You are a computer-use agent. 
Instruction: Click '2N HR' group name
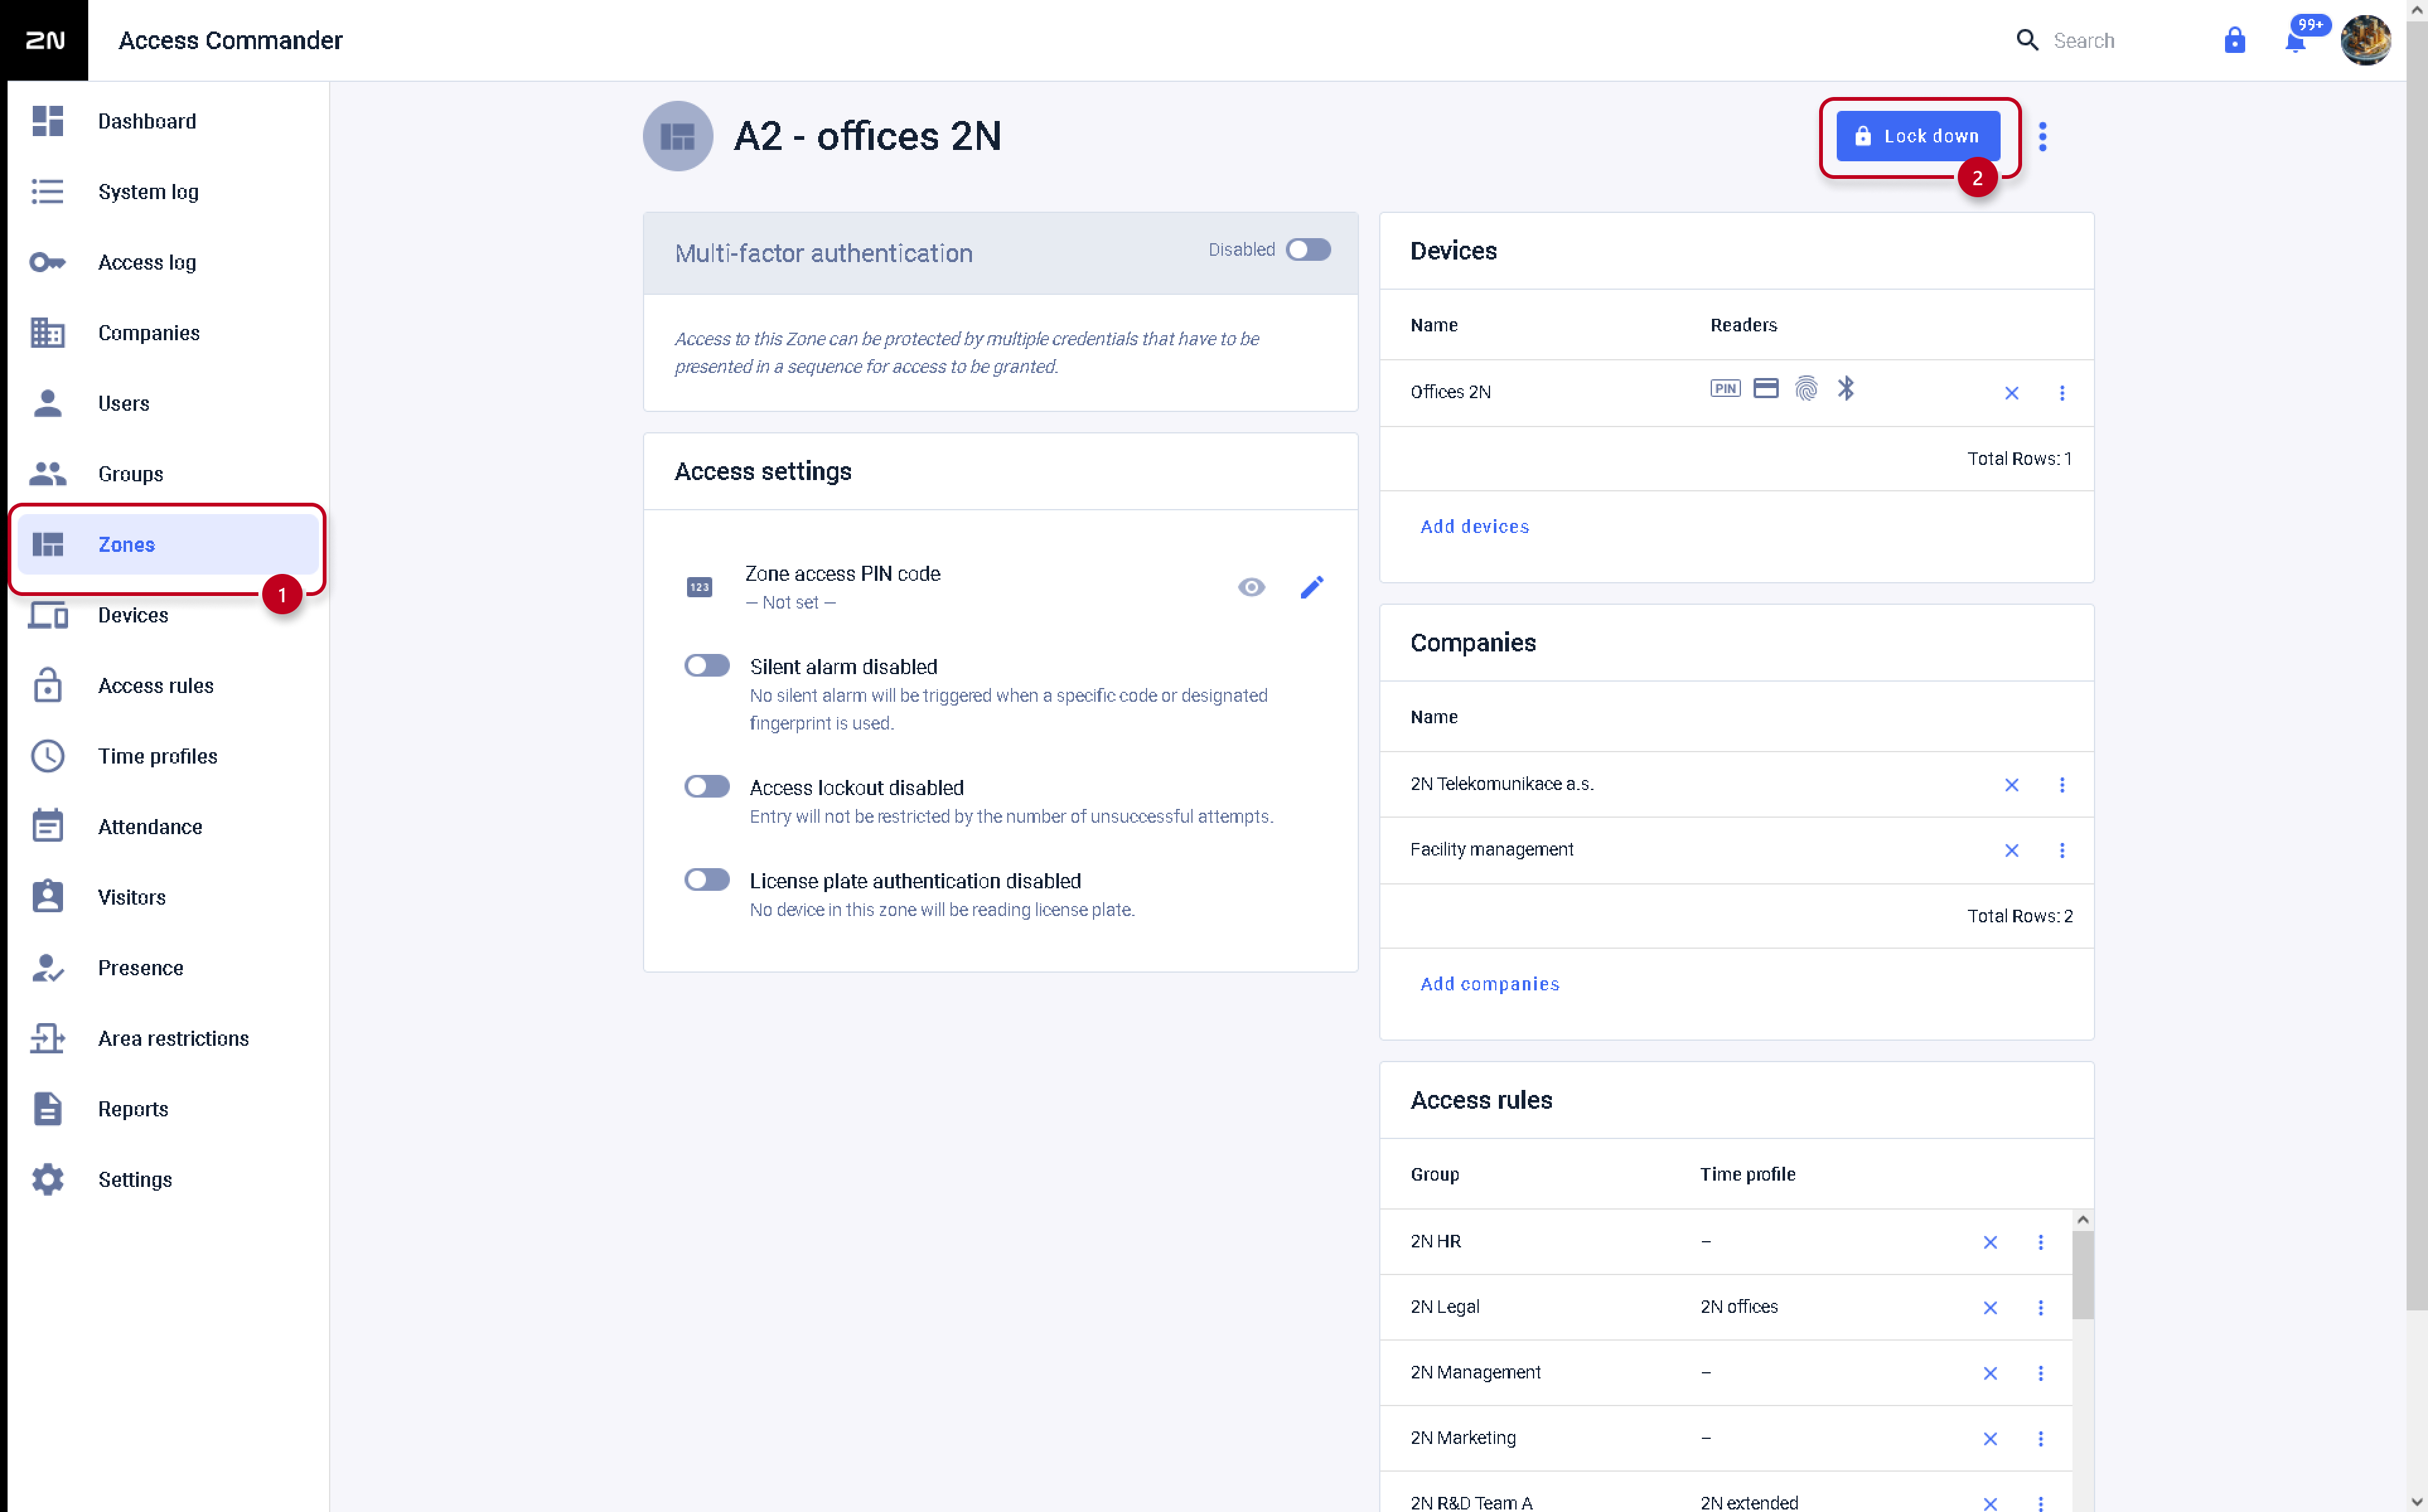(x=1435, y=1241)
